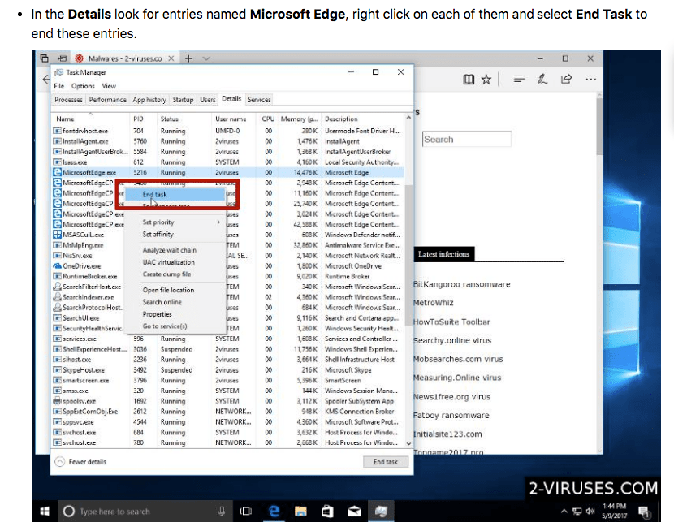
Task: Switch to the Processes tab
Action: [x=68, y=100]
